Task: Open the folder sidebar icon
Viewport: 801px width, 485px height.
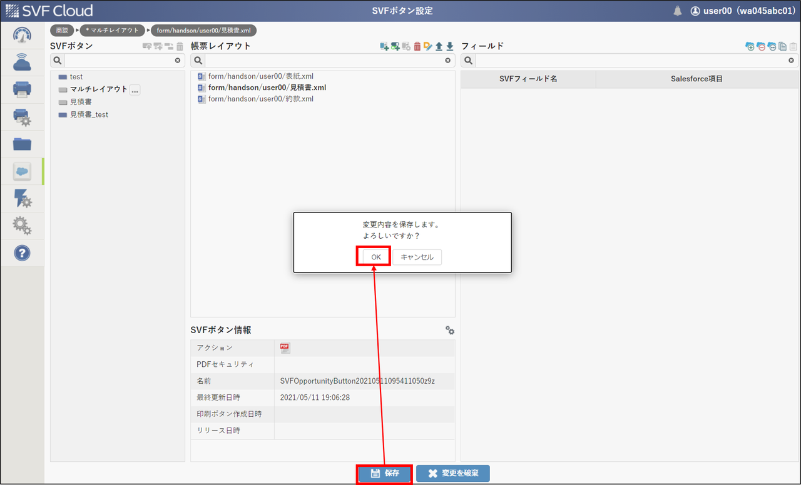Action: click(22, 144)
